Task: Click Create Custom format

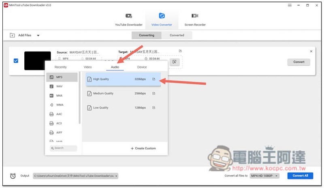Action: click(x=143, y=148)
